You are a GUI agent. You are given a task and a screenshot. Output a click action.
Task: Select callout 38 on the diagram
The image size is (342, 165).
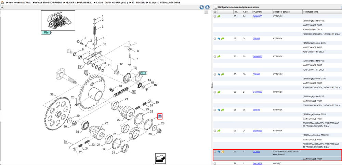(52, 94)
